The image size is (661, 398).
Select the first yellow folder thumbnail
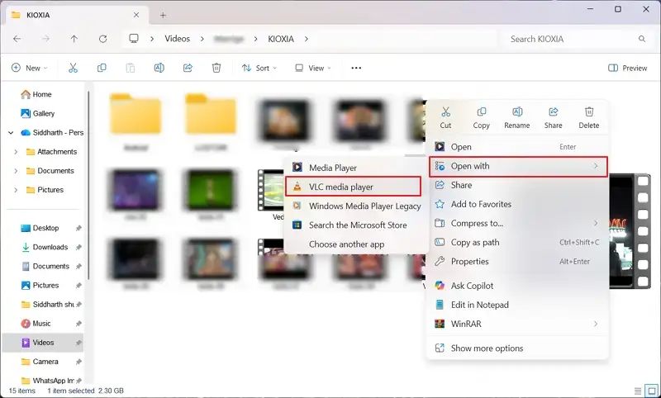coord(136,114)
